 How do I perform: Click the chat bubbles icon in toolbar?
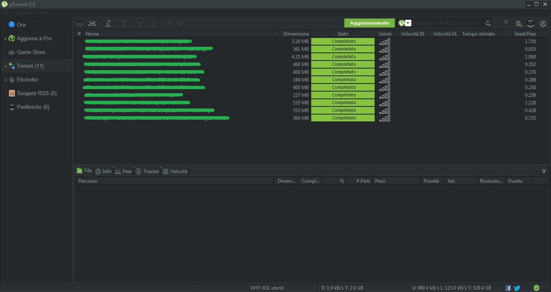click(519, 23)
